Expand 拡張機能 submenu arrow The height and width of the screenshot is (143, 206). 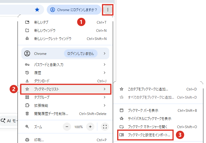[104, 105]
